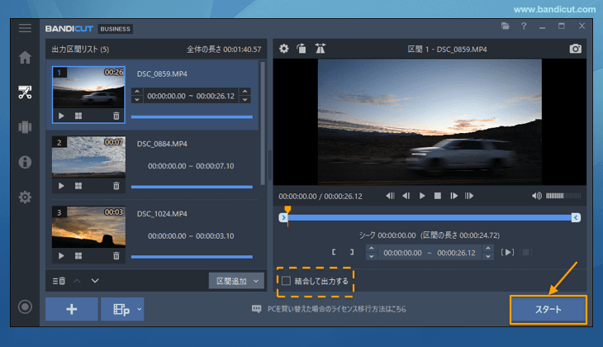Mute audio using the speaker icon
This screenshot has width=603, height=347.
(x=536, y=196)
